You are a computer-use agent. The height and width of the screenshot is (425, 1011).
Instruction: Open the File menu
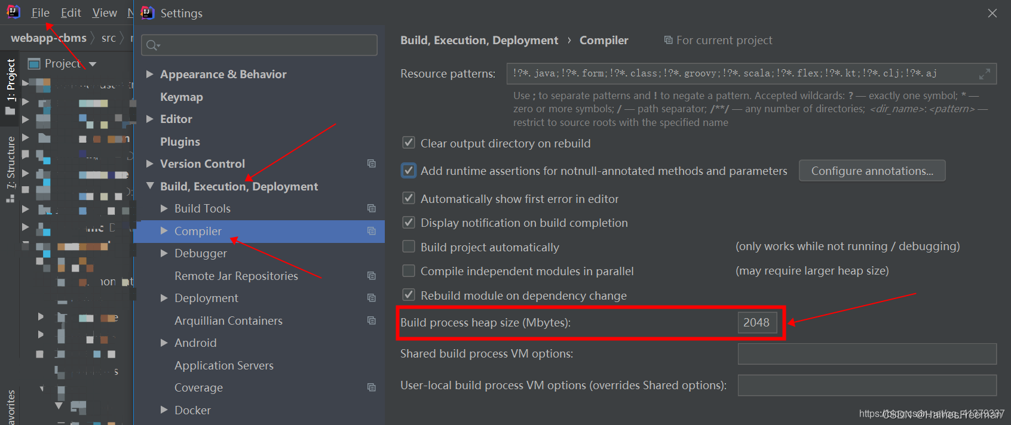[41, 13]
